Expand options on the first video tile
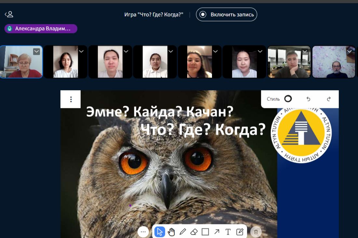The image size is (358, 238). 36,52
